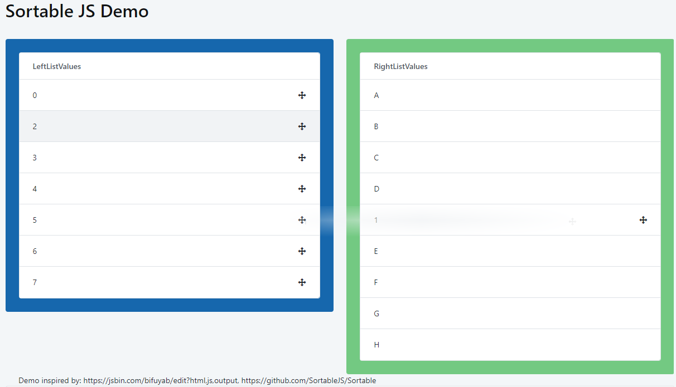Click the RightListValues header

[400, 66]
